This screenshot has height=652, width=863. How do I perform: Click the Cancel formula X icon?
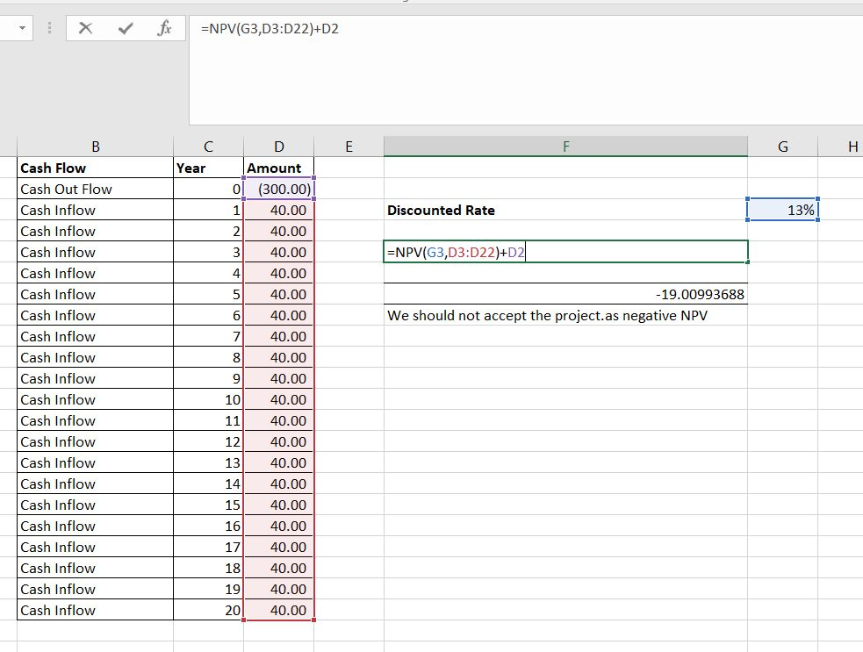point(85,28)
